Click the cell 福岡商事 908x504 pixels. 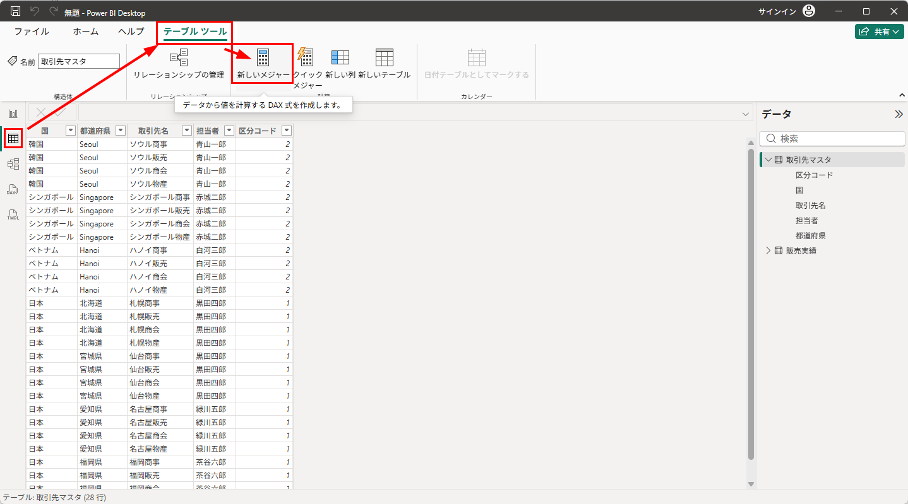click(160, 462)
